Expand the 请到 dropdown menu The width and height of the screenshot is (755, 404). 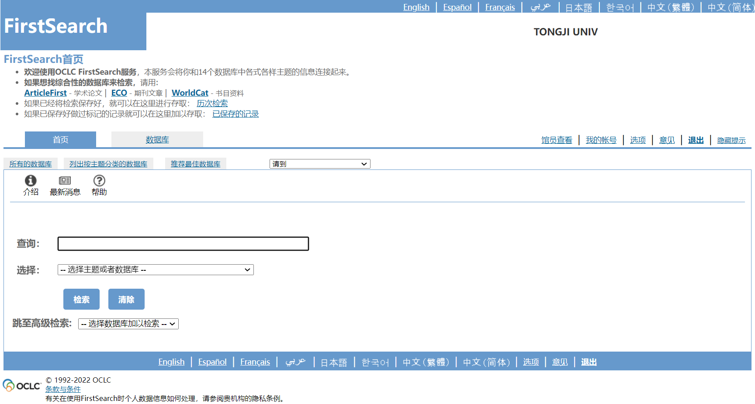319,164
